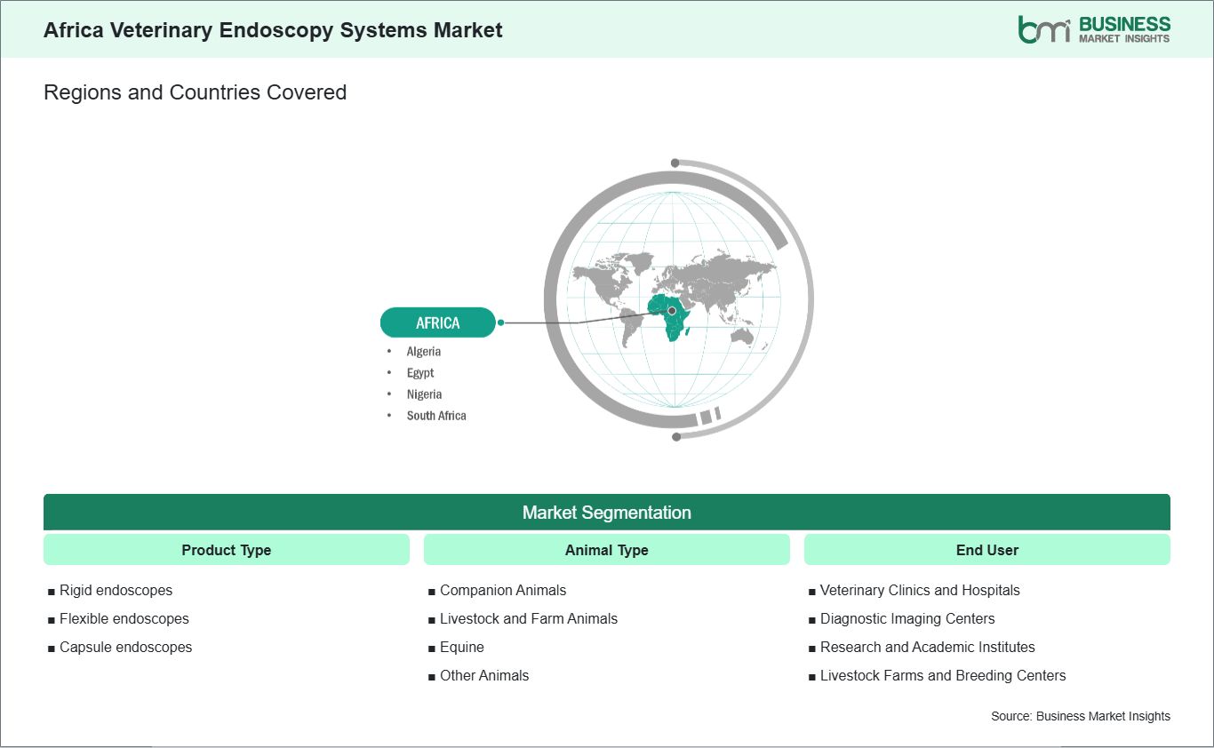The image size is (1214, 748).
Task: Select the Animal Type column header
Action: [x=607, y=550]
